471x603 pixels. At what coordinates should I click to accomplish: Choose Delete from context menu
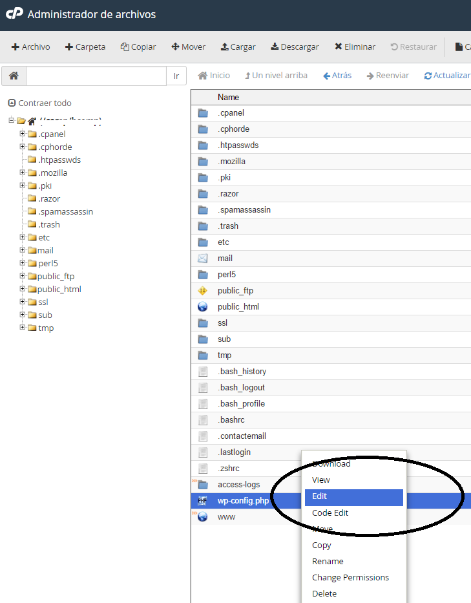324,594
